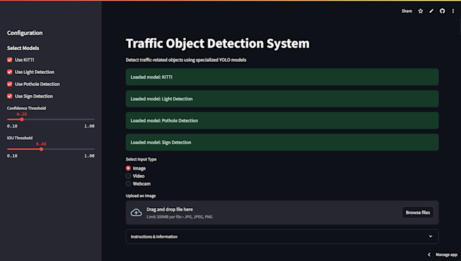Viewport: 461px width, 261px height.
Task: Click the 'Select Models' label
Action: tap(23, 48)
